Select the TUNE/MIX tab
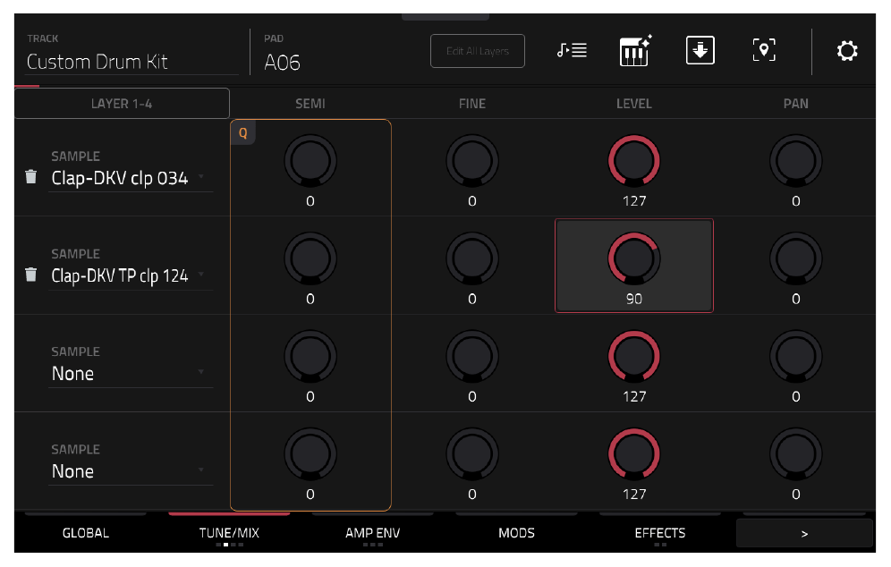Viewport: 891px width, 567px height. click(x=229, y=533)
